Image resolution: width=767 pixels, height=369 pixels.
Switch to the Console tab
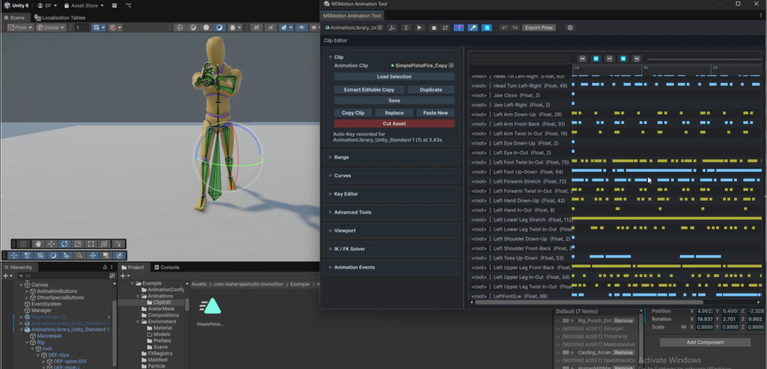pos(166,267)
